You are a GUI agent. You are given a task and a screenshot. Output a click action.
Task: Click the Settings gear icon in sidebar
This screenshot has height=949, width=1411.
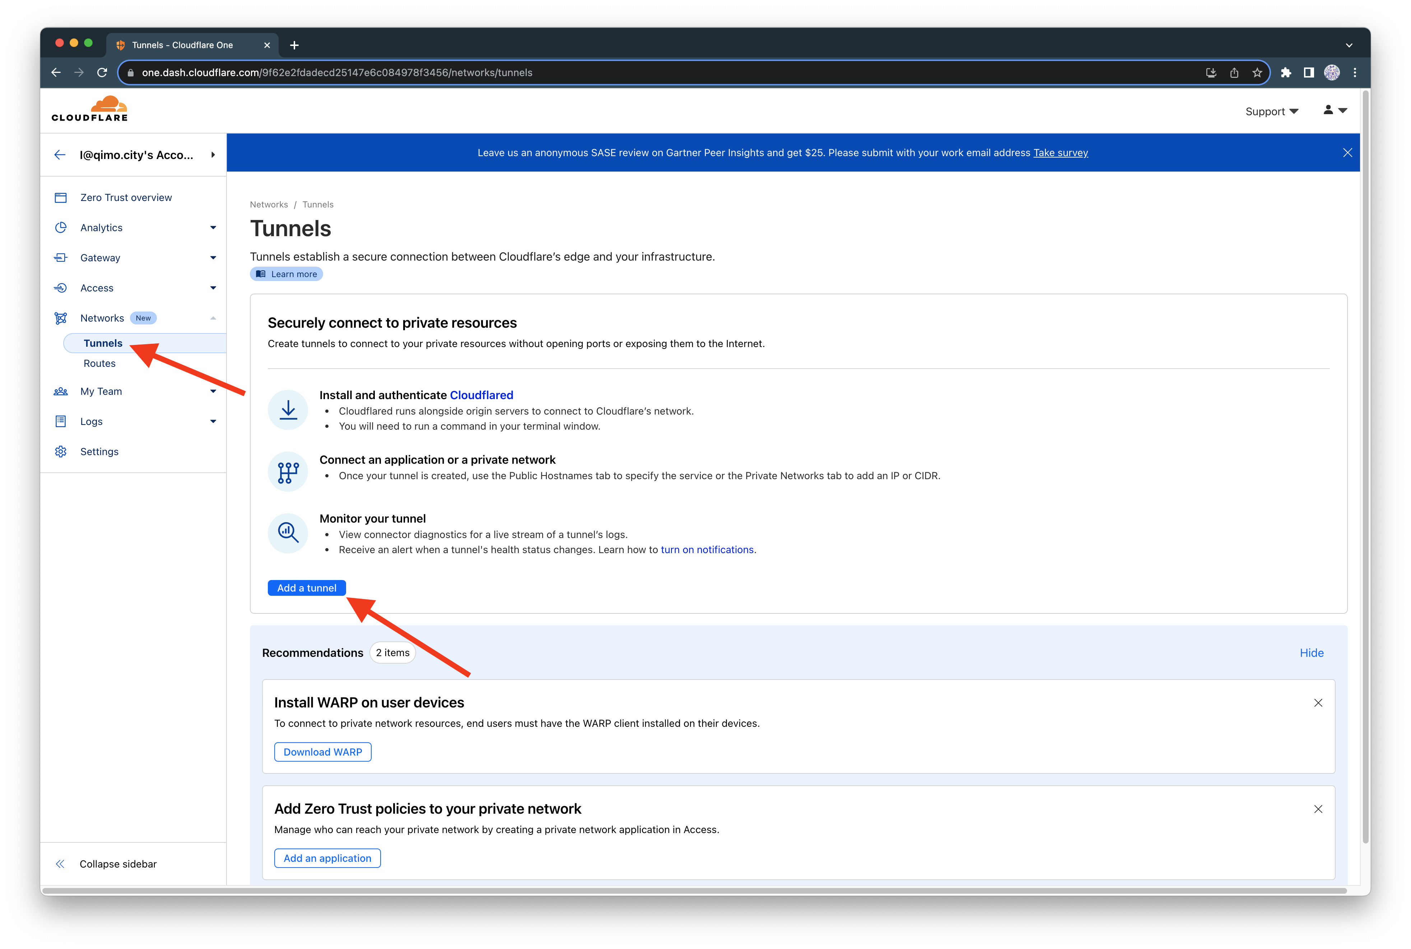[61, 452]
